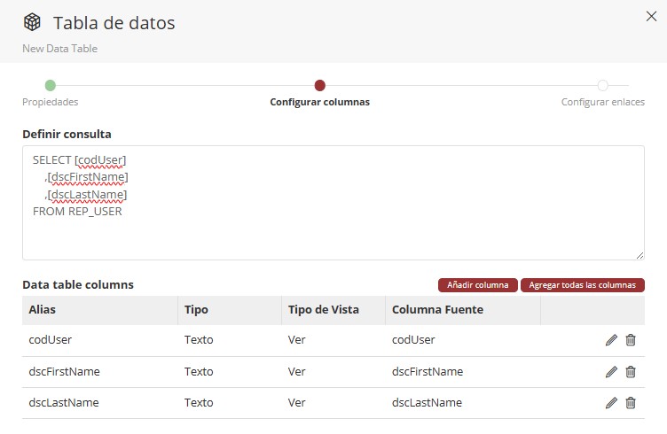Click the Columna Fuente header
The image size is (667, 434).
(x=436, y=309)
